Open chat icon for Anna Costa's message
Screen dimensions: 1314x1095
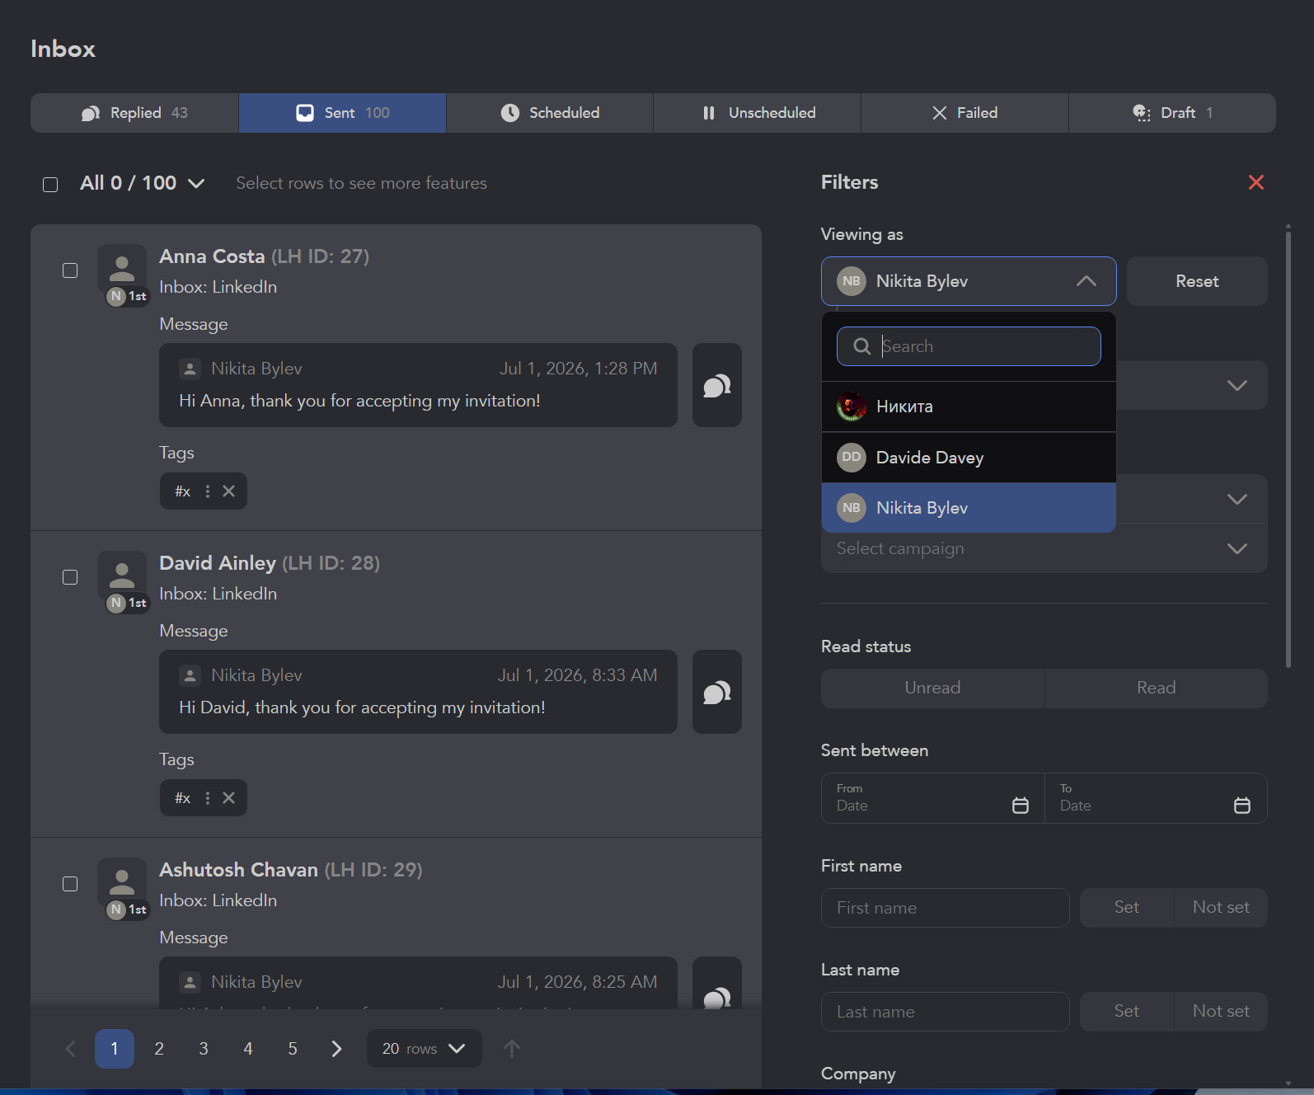pos(717,385)
